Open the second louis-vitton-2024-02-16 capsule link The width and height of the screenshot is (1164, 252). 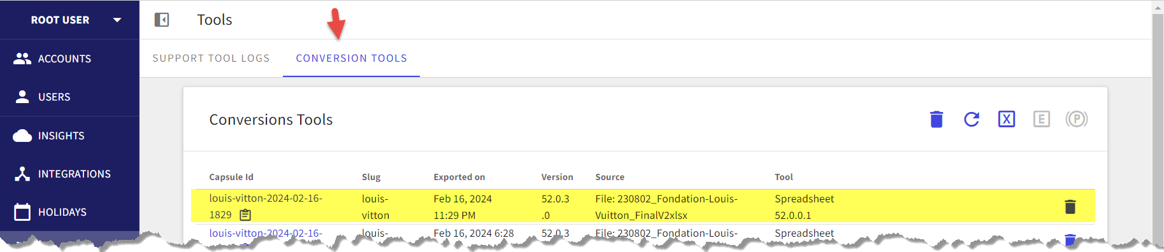click(266, 233)
